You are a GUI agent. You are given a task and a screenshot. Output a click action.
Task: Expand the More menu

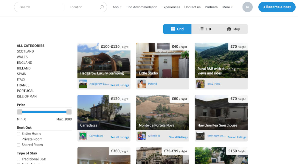pyautogui.click(x=227, y=7)
